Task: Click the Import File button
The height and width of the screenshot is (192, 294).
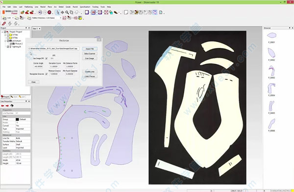Action: tap(90, 49)
